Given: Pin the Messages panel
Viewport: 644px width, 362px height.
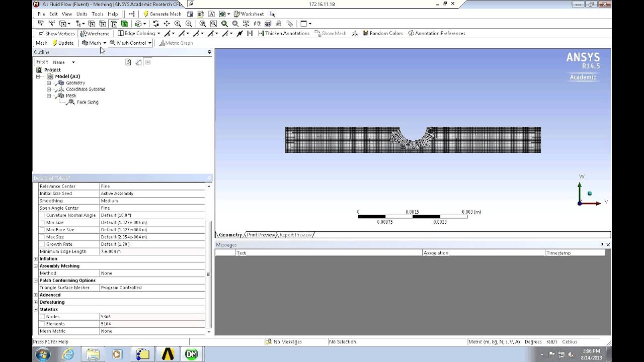Looking at the screenshot, I should (x=602, y=245).
